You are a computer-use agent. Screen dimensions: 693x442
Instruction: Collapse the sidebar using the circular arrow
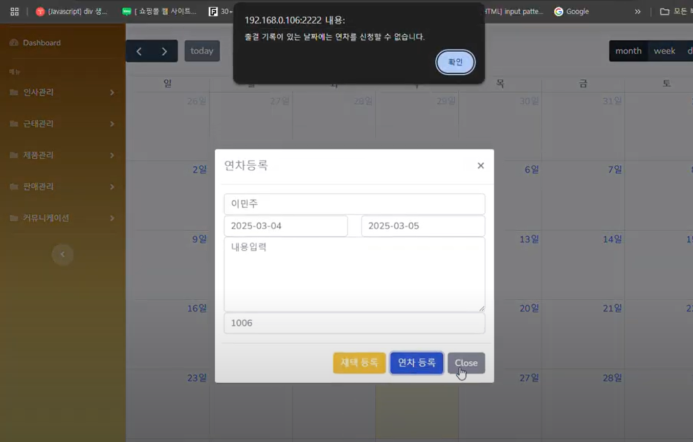click(x=62, y=254)
